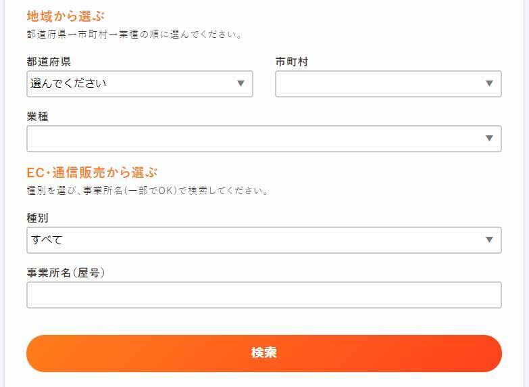The height and width of the screenshot is (387, 529).
Task: Click the 市町村 field label
Action: 292,62
